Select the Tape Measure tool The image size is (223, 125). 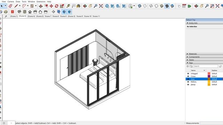click(68, 6)
